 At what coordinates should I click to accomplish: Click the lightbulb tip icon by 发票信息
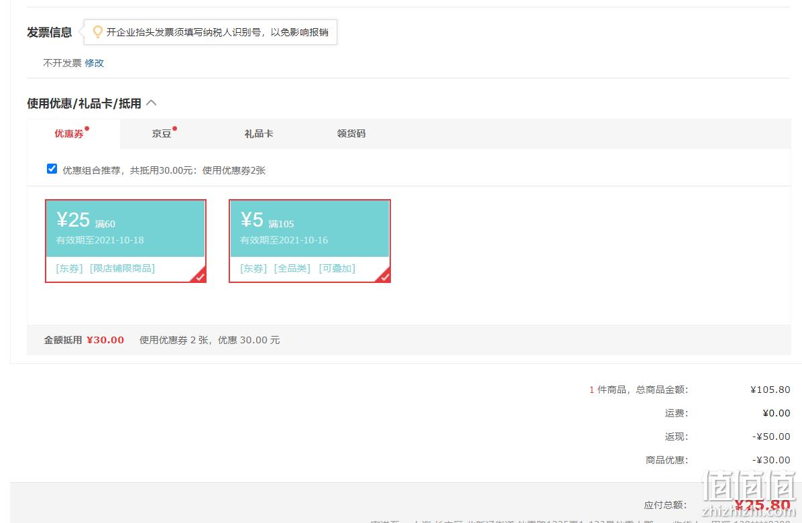(x=97, y=32)
